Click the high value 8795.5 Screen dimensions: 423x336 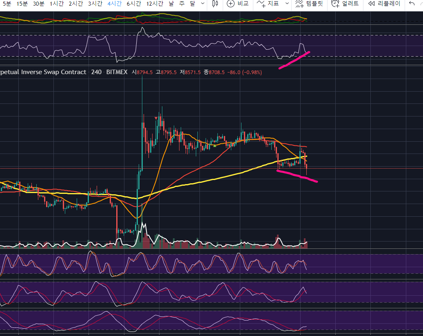click(x=168, y=72)
